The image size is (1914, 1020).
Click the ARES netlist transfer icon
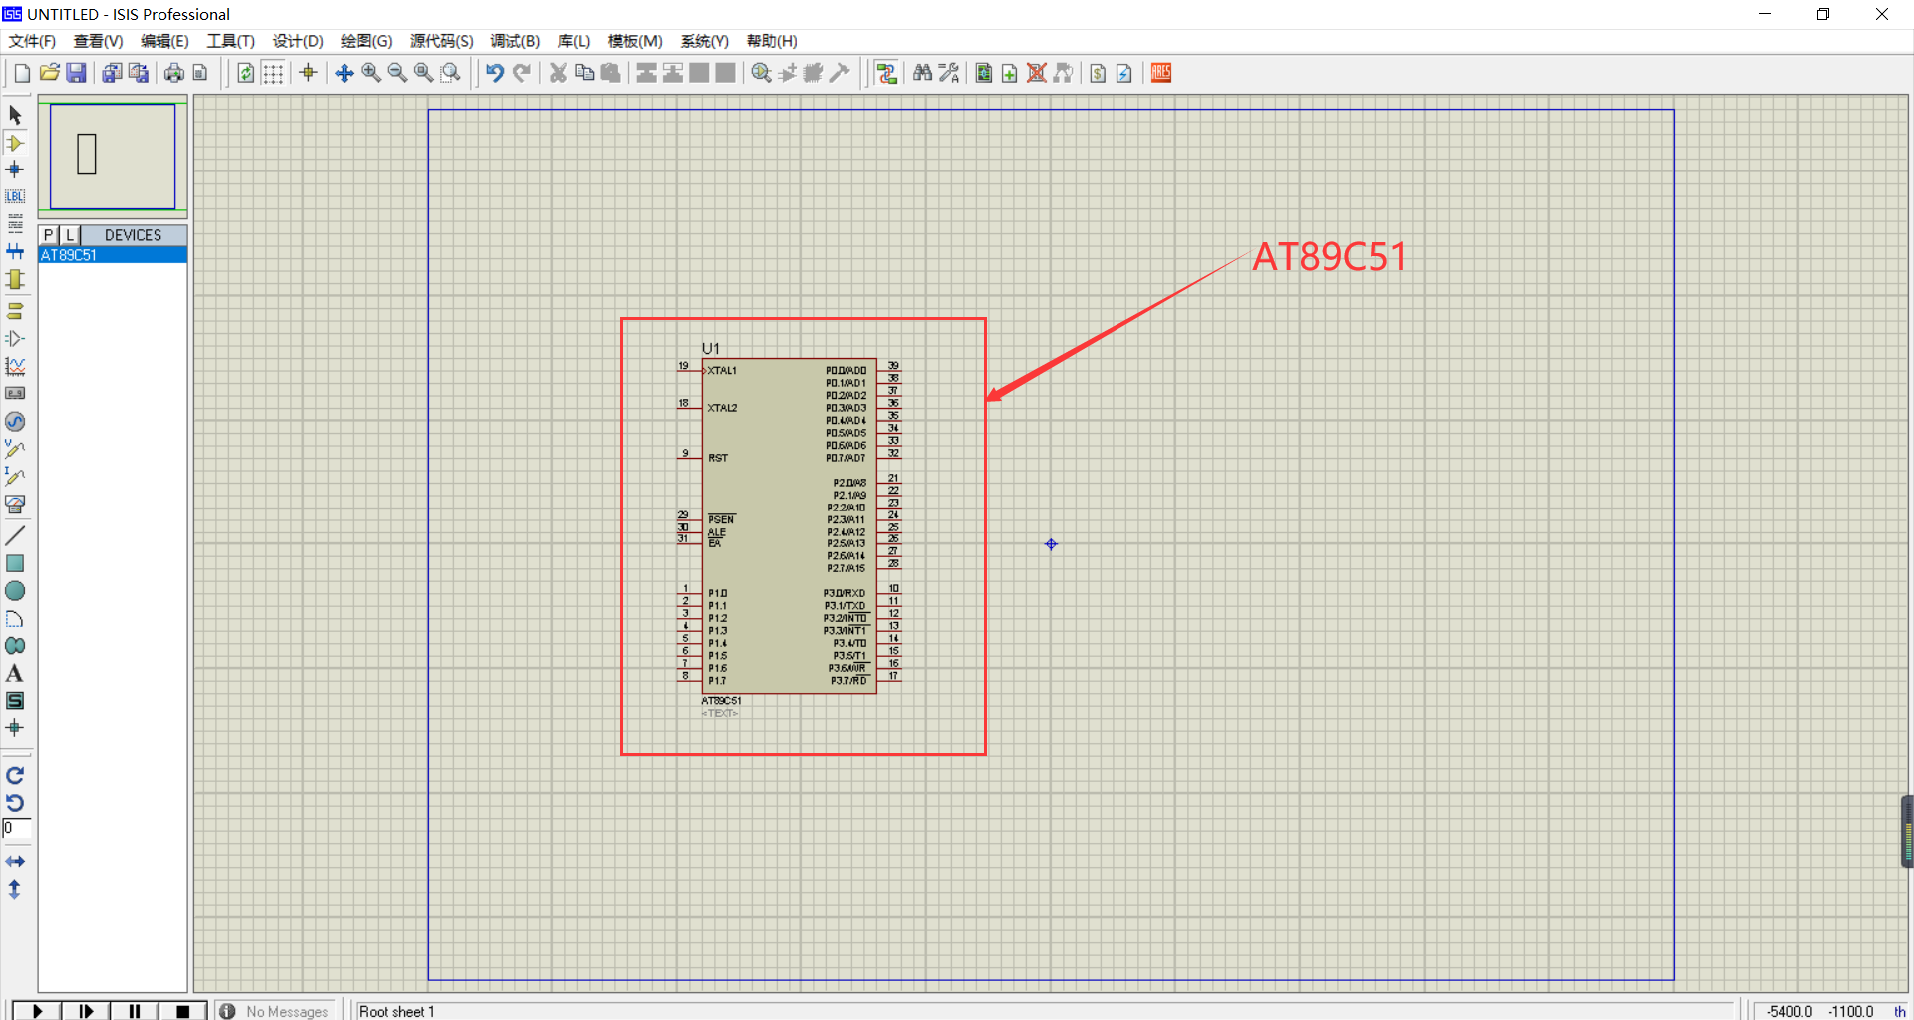(x=1161, y=73)
